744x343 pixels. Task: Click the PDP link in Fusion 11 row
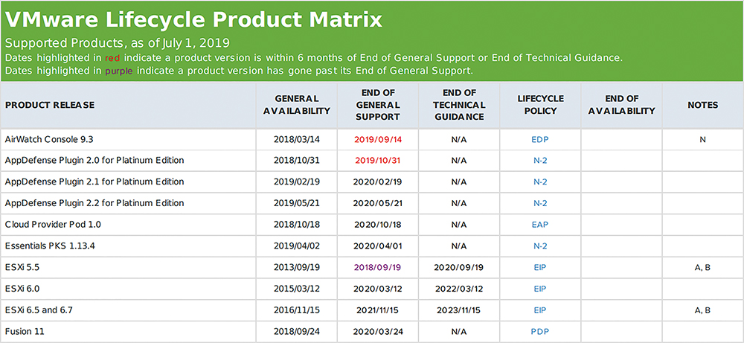(x=540, y=332)
